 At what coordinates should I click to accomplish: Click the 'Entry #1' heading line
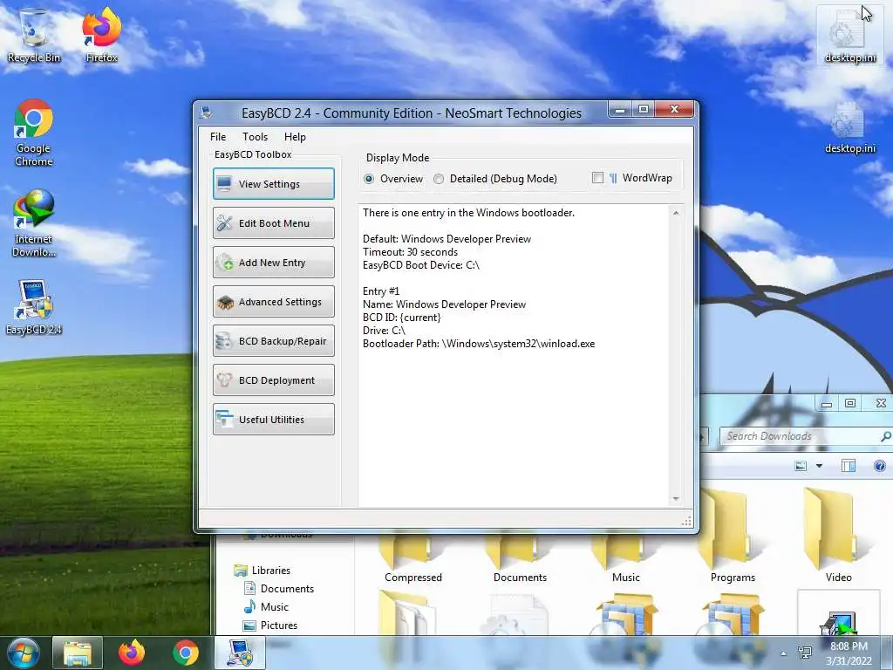[x=381, y=291]
